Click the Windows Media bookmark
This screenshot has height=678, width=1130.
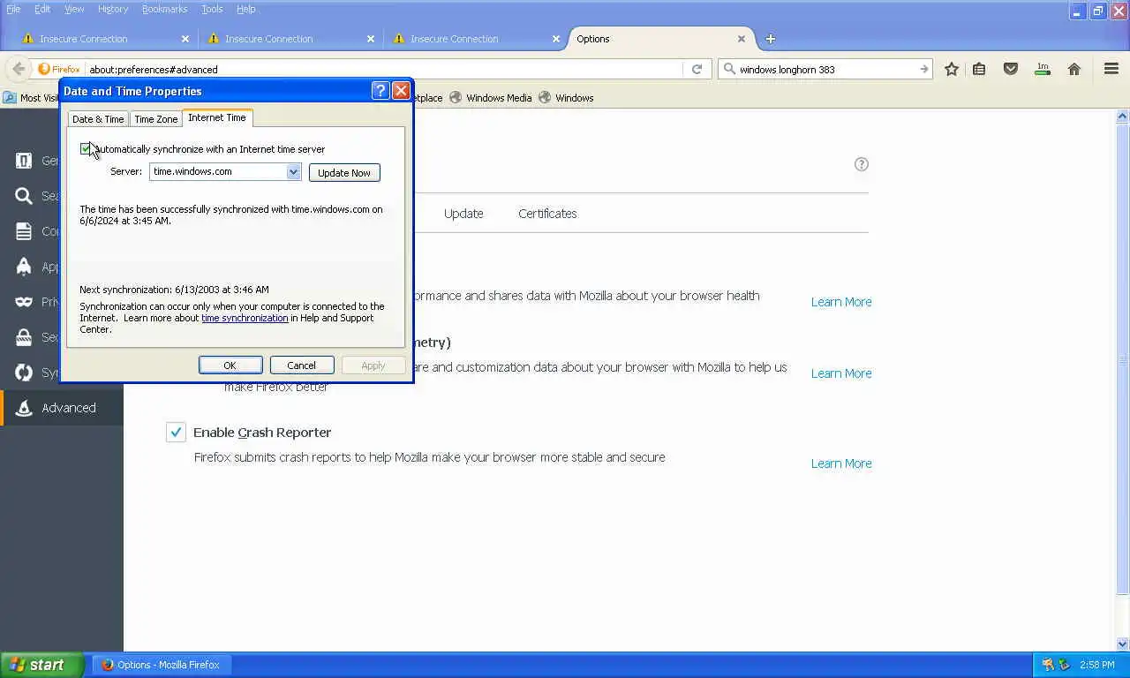coord(490,98)
